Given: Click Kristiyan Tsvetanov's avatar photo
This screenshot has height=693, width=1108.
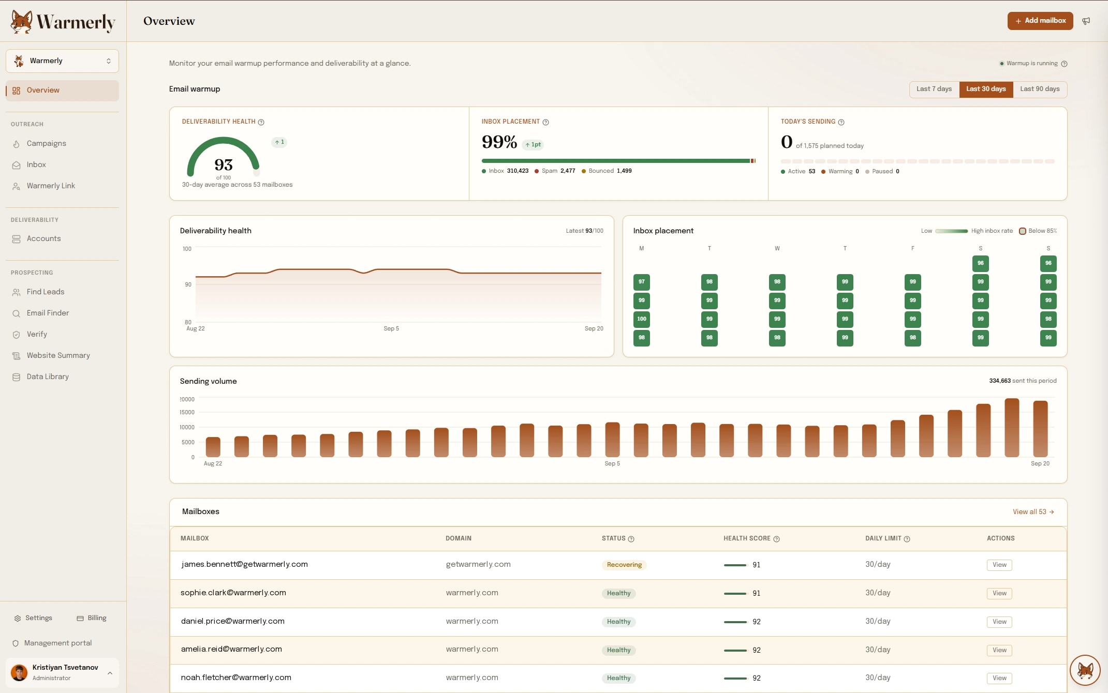Looking at the screenshot, I should pyautogui.click(x=19, y=673).
